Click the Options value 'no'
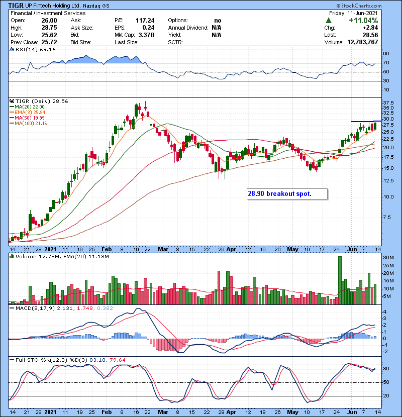Viewport: 402px width, 417px height. [x=218, y=21]
